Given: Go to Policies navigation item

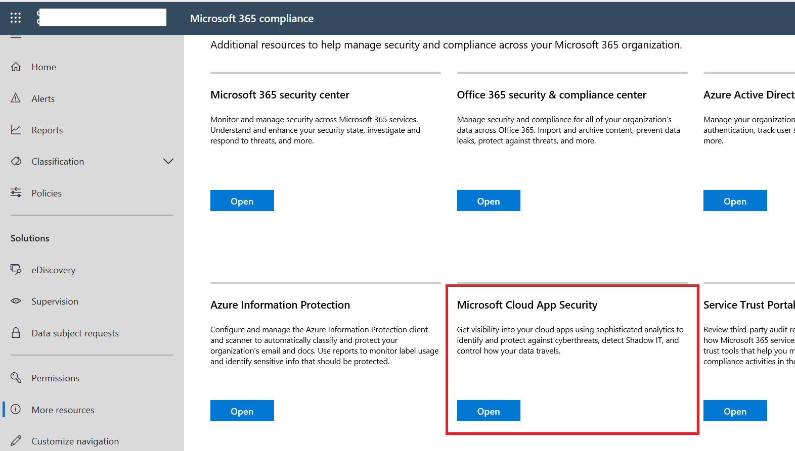Looking at the screenshot, I should [x=47, y=193].
